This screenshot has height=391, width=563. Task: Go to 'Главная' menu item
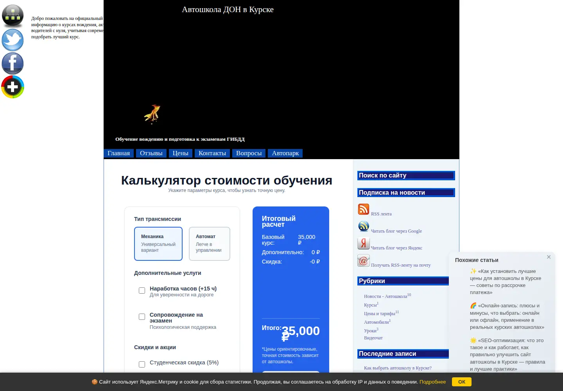click(x=118, y=153)
